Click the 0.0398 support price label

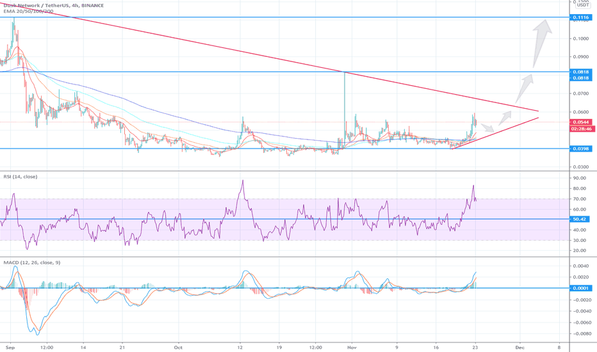580,148
